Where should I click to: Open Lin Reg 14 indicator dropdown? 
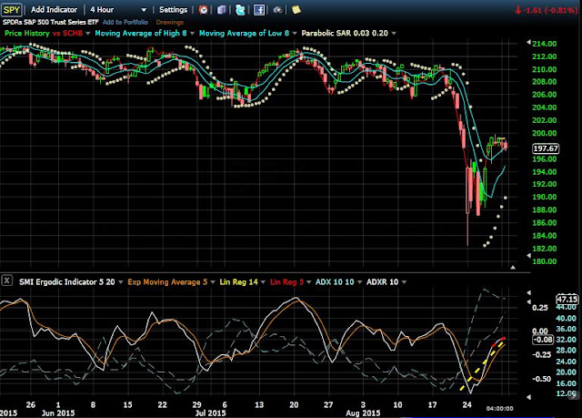click(x=263, y=282)
